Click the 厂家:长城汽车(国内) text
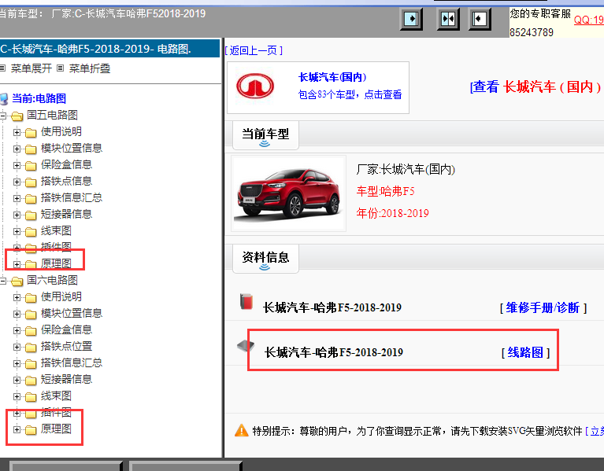Viewport: 604px width, 471px height. [x=406, y=169]
